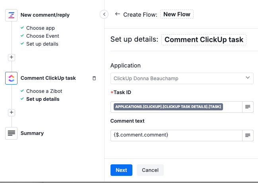Open variable picker for Comment text
Screen dimensions: 258x183
(x=248, y=135)
